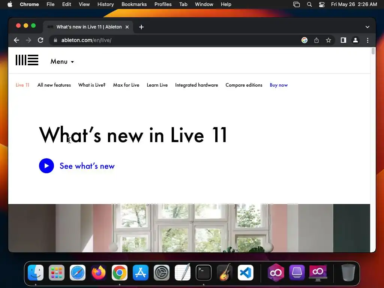Launch Visual Studio Code from the dock
Image resolution: width=384 pixels, height=288 pixels.
point(246,273)
